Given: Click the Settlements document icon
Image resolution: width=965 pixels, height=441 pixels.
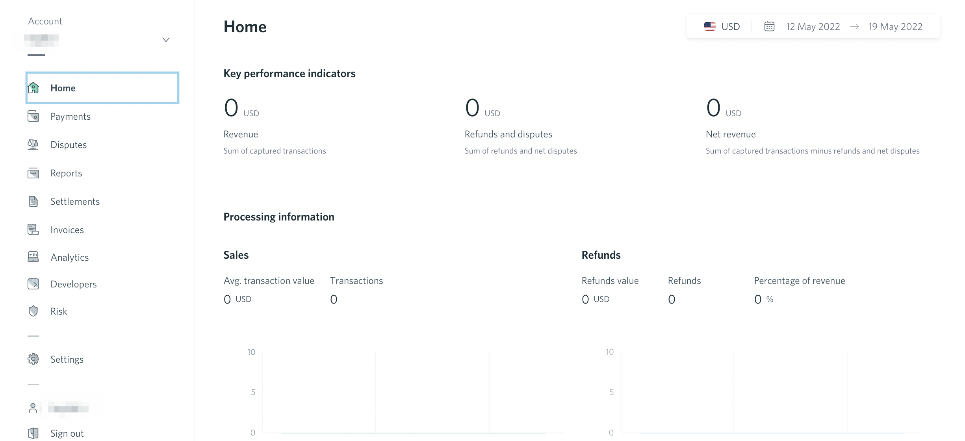Looking at the screenshot, I should point(33,201).
